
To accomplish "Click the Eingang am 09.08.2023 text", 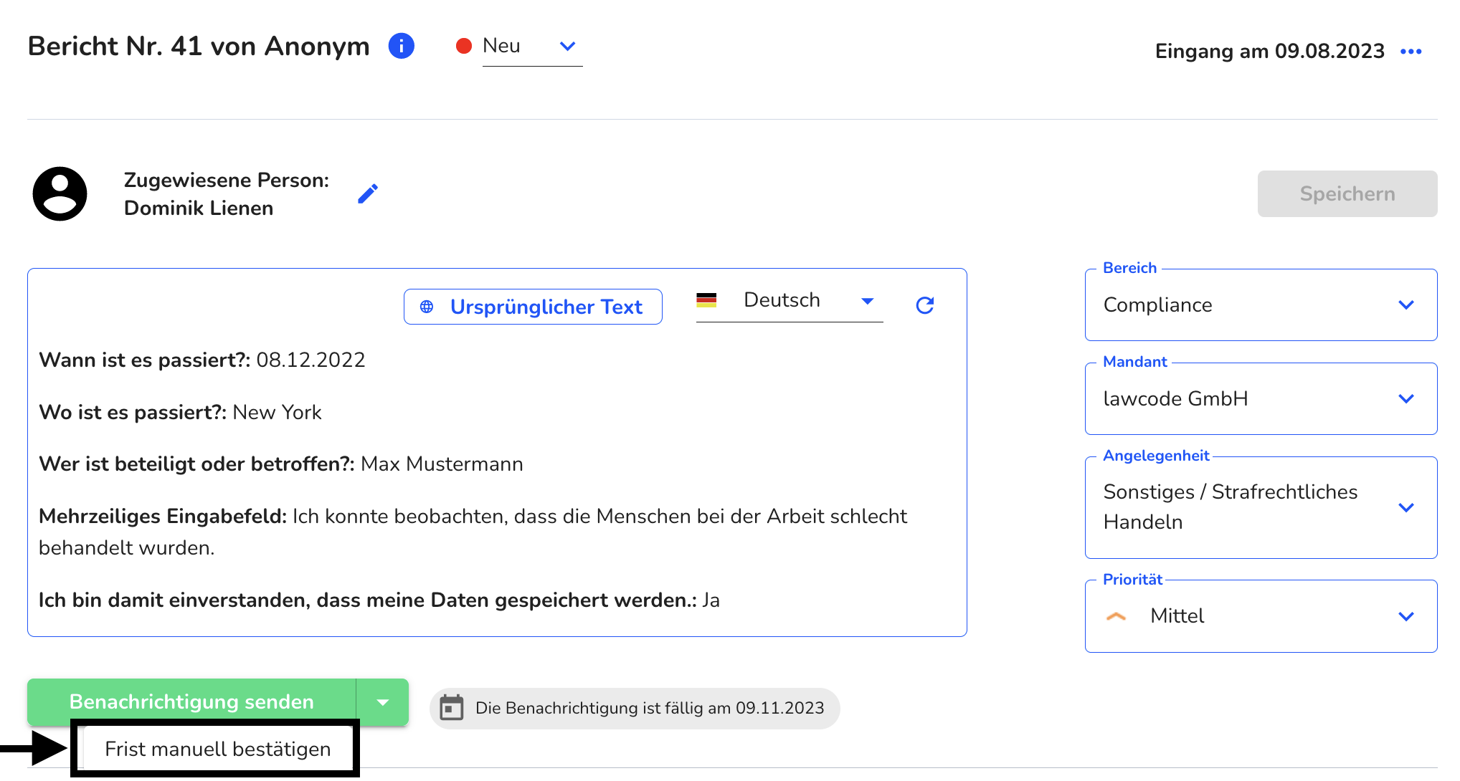I will click(x=1269, y=52).
